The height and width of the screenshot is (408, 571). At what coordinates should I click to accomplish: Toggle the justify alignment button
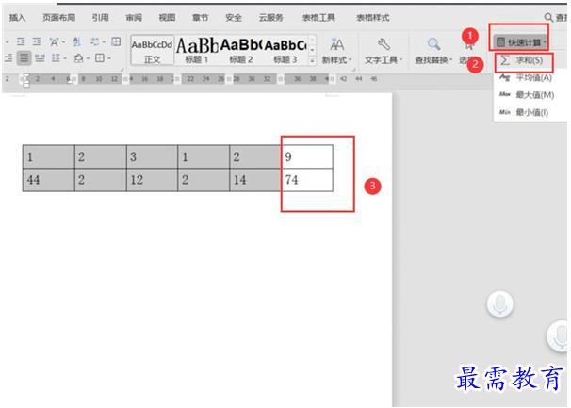(x=24, y=57)
